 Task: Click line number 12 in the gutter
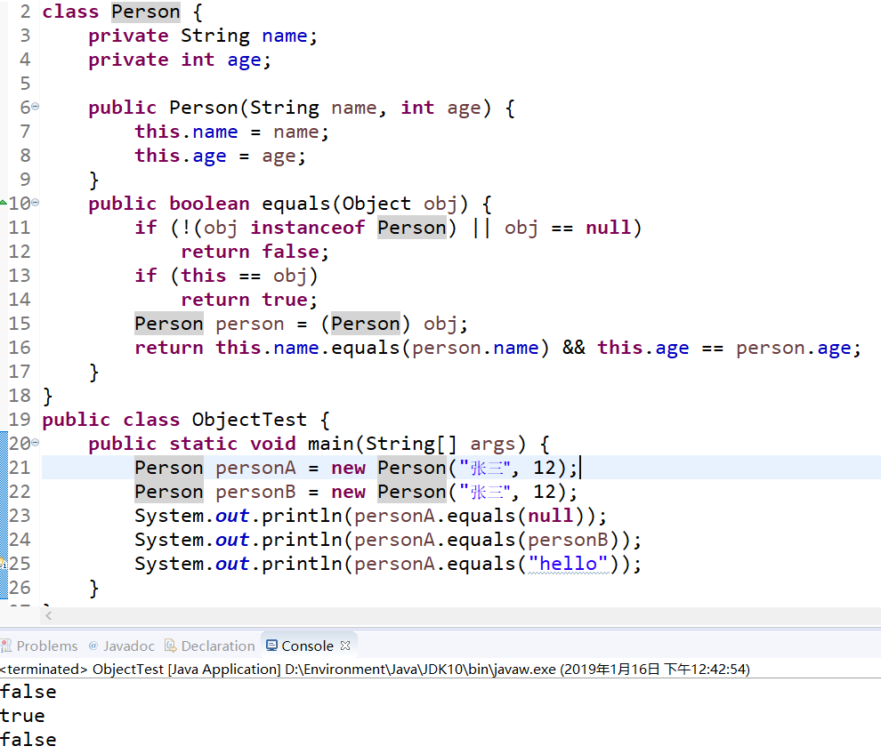[x=20, y=252]
